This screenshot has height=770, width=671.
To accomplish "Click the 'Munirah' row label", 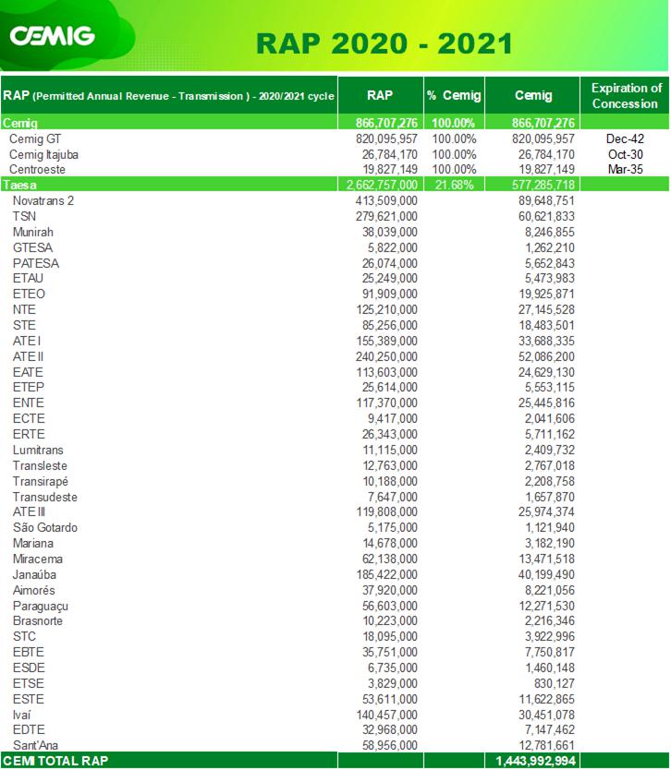I will pyautogui.click(x=33, y=233).
